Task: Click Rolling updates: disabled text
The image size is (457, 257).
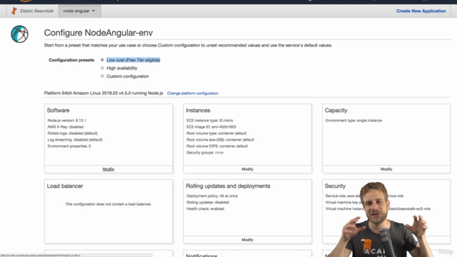Action: (208, 202)
